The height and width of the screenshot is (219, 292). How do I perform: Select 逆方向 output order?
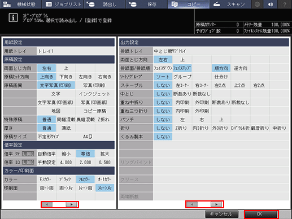click(241, 68)
